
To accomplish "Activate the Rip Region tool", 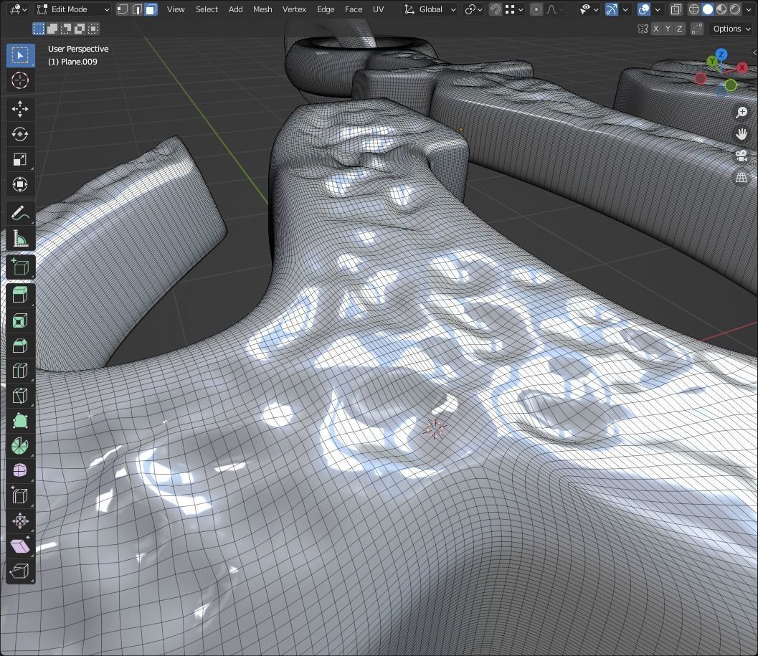I will point(20,571).
